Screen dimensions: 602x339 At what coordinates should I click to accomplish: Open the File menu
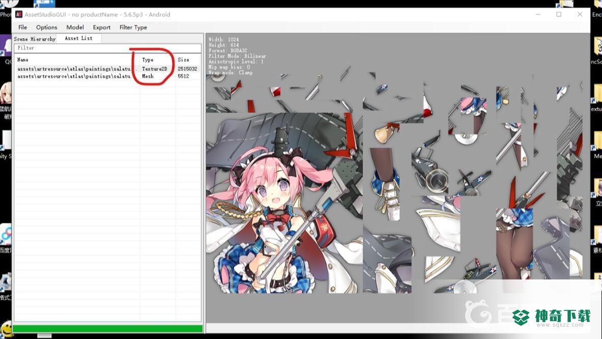[x=23, y=27]
